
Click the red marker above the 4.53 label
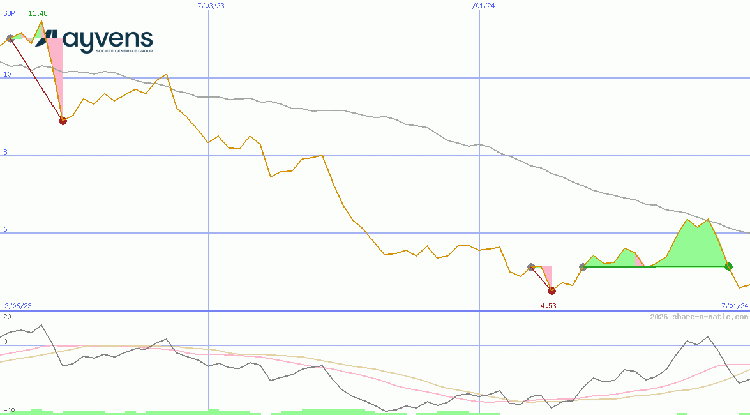pyautogui.click(x=552, y=291)
